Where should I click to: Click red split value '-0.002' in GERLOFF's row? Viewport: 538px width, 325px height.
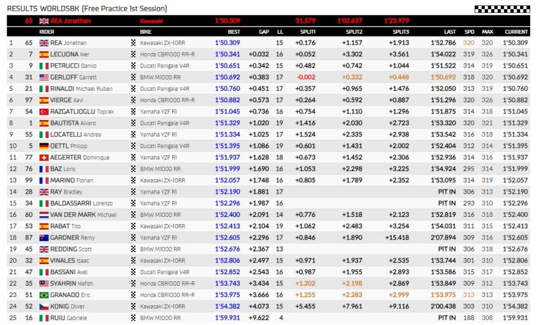tap(306, 78)
